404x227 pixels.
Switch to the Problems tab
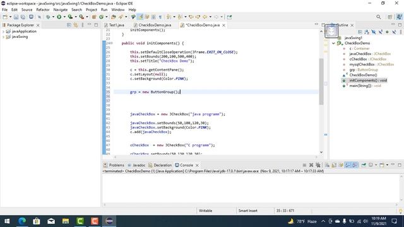tap(114, 165)
